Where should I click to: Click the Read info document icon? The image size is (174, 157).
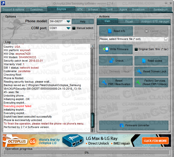coord(110,31)
